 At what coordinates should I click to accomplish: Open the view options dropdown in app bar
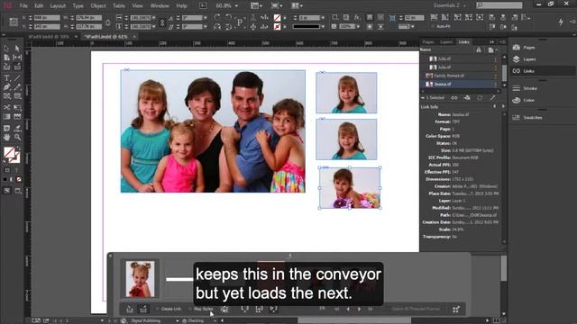[x=256, y=6]
